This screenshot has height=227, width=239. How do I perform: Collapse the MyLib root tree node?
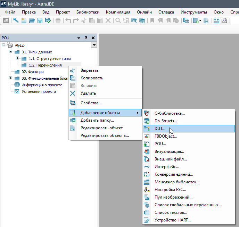4,45
